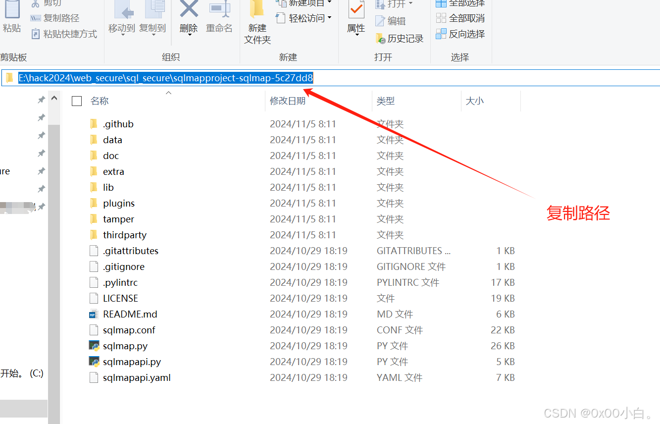Image resolution: width=660 pixels, height=424 pixels.
Task: Click the LICENSE file icon
Action: [x=94, y=298]
